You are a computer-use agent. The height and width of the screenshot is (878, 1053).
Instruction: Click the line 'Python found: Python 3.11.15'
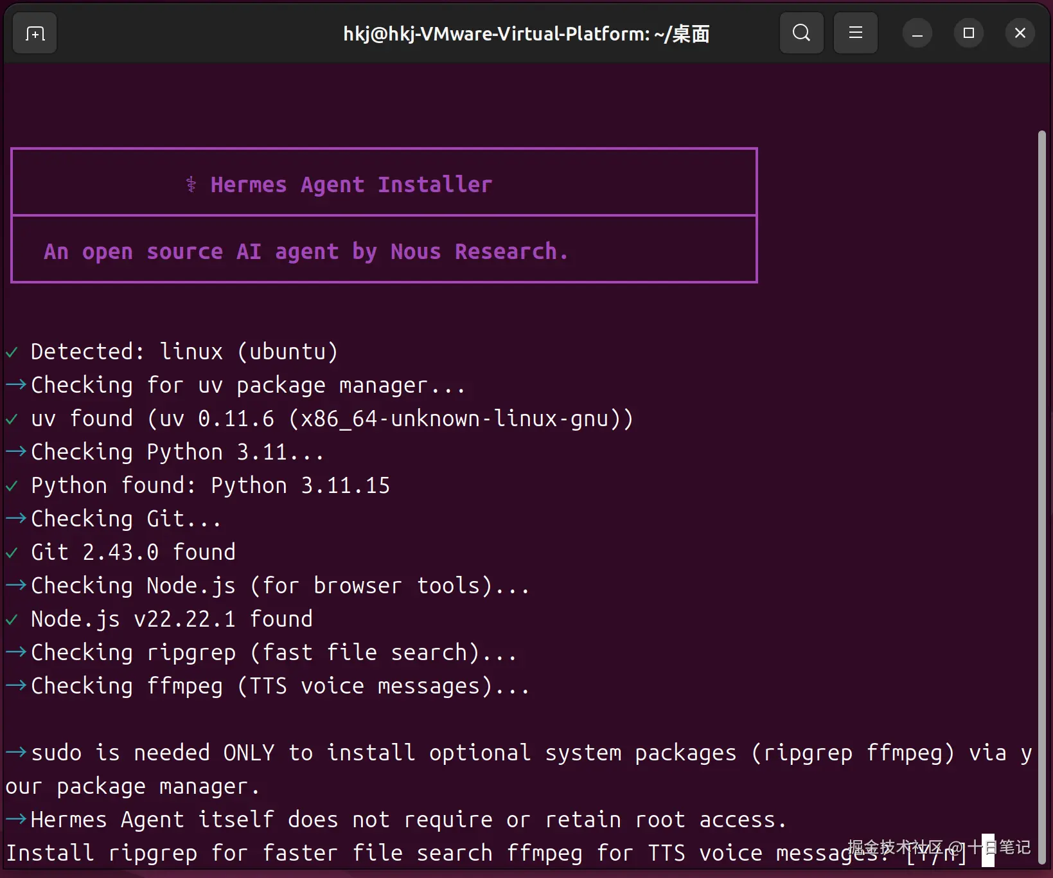pos(210,486)
